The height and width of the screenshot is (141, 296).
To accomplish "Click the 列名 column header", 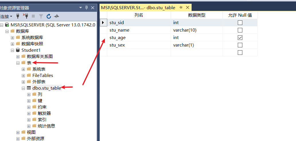I will pos(139,15).
